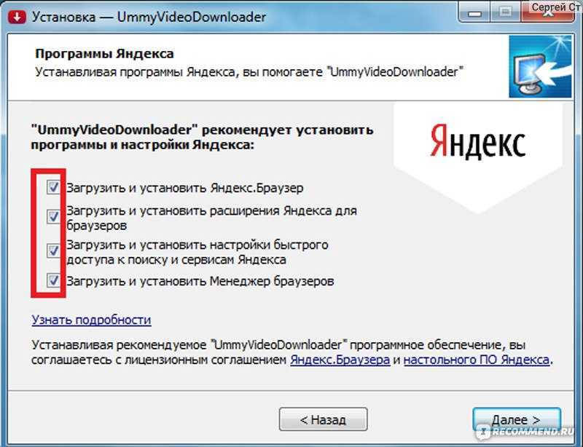Click the Программы Яндекса heading

[x=104, y=54]
